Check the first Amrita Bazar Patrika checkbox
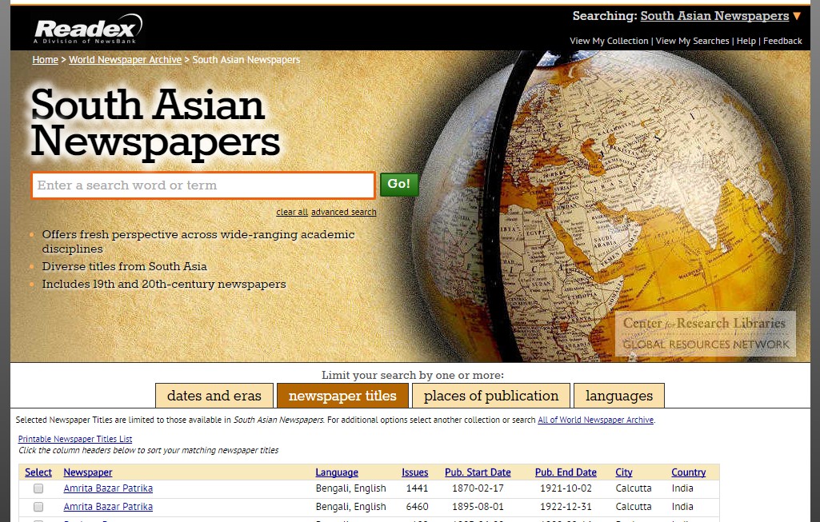The image size is (820, 522). (38, 488)
